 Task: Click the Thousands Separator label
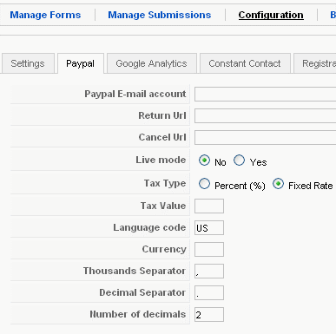[135, 271]
